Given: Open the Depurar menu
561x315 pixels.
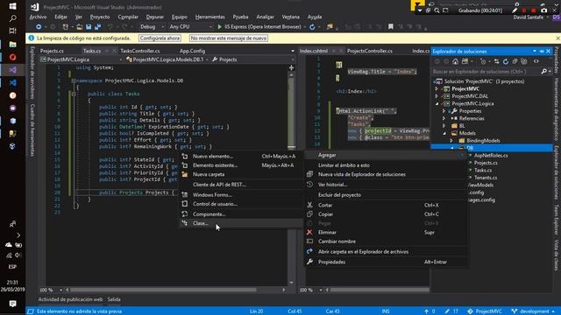Looking at the screenshot, I should [155, 17].
